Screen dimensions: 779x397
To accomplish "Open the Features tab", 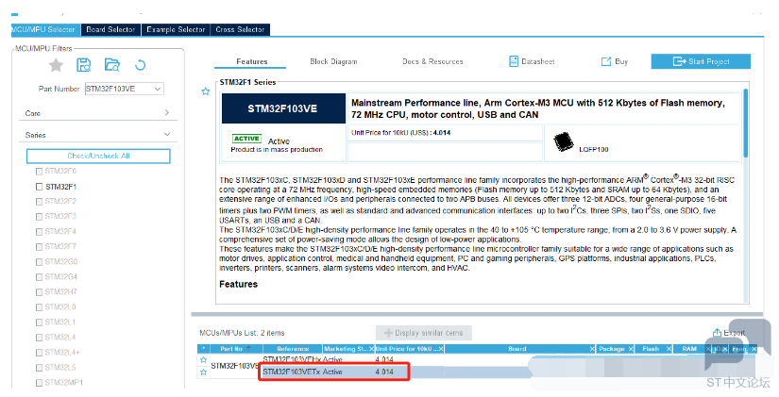I will [x=251, y=61].
